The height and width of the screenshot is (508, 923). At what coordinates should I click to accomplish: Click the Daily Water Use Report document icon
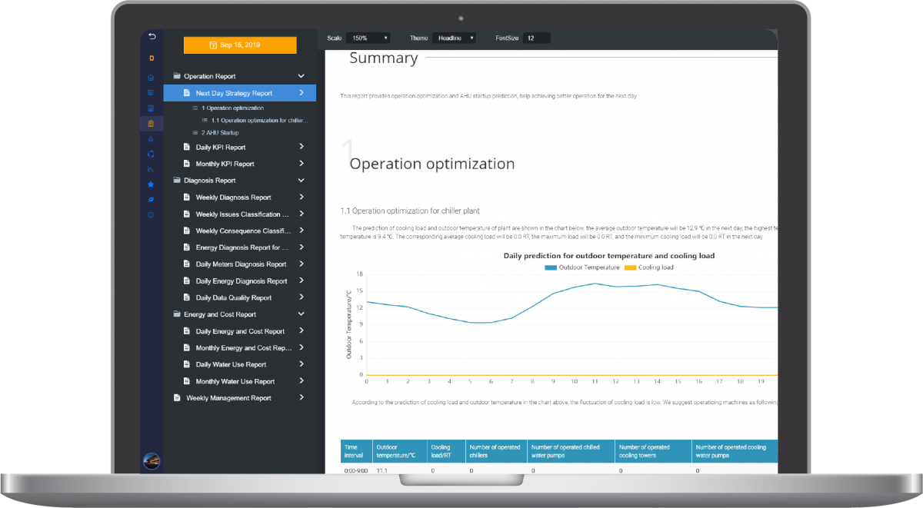pos(186,364)
